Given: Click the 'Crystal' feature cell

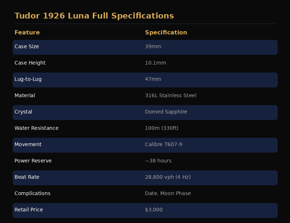Looking at the screenshot, I should pyautogui.click(x=23, y=112).
